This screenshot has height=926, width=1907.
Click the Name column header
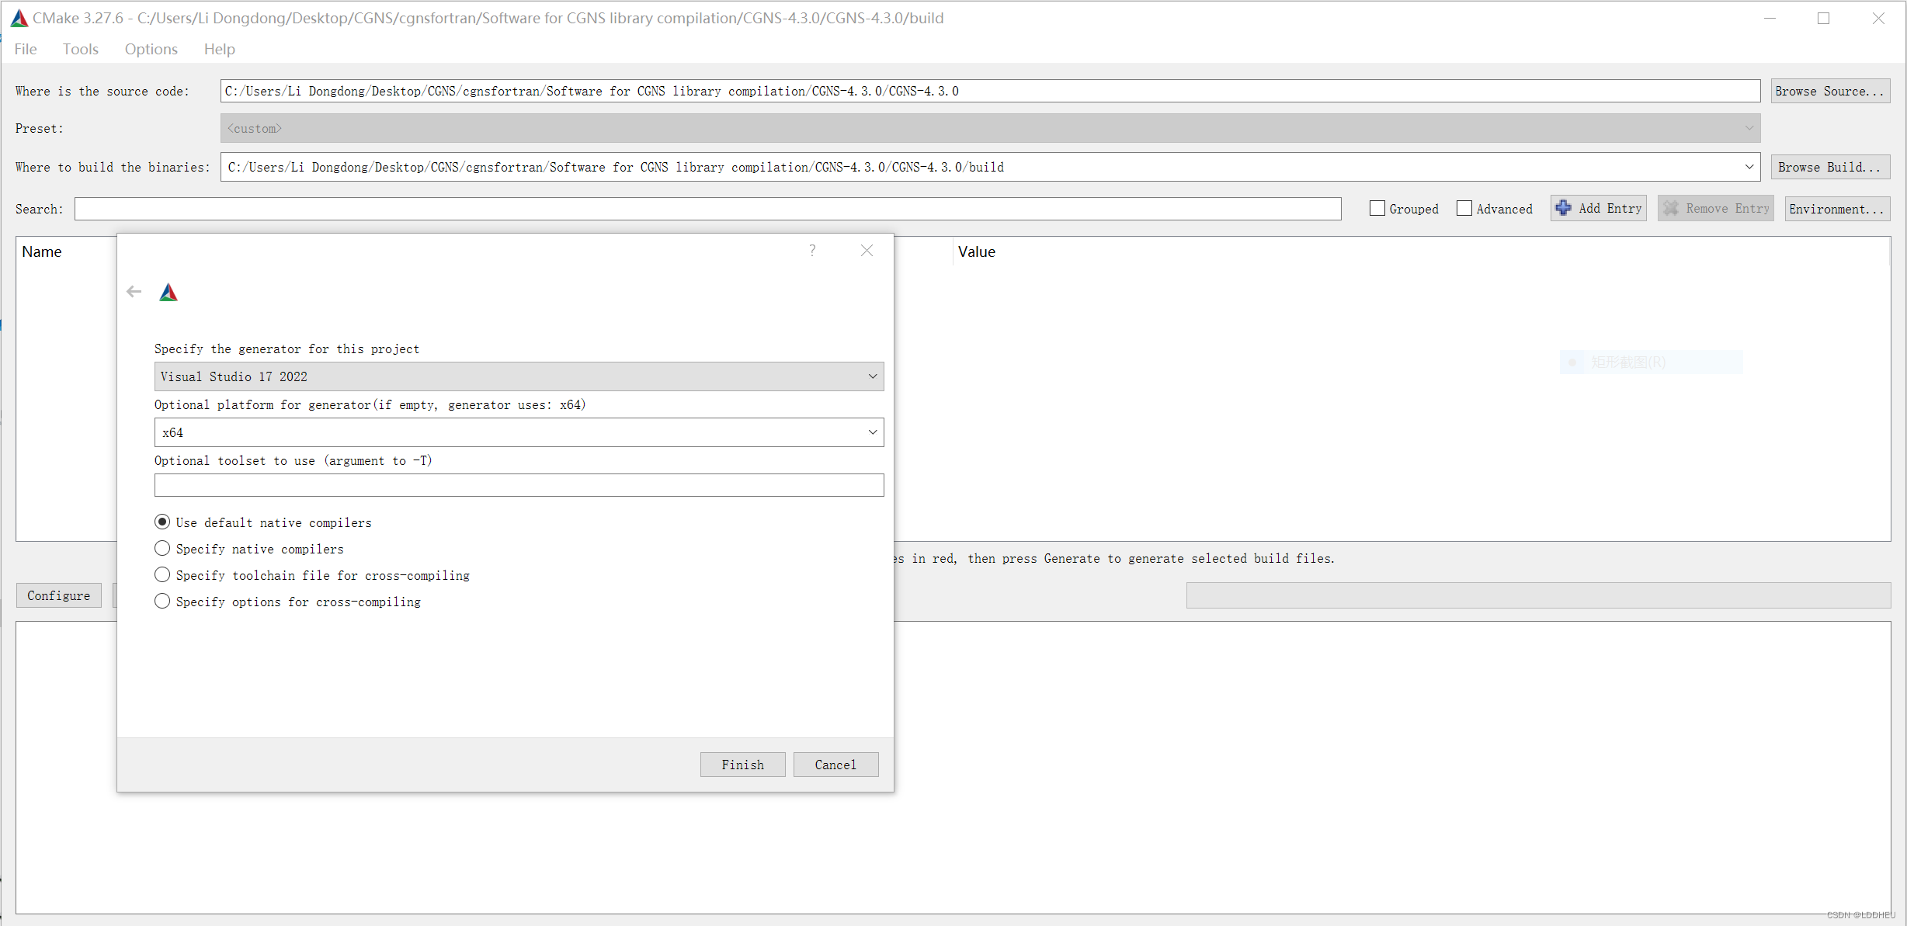42,251
